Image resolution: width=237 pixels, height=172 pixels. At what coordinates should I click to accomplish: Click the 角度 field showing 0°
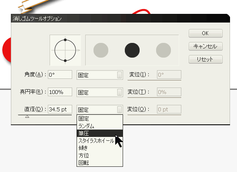point(60,75)
